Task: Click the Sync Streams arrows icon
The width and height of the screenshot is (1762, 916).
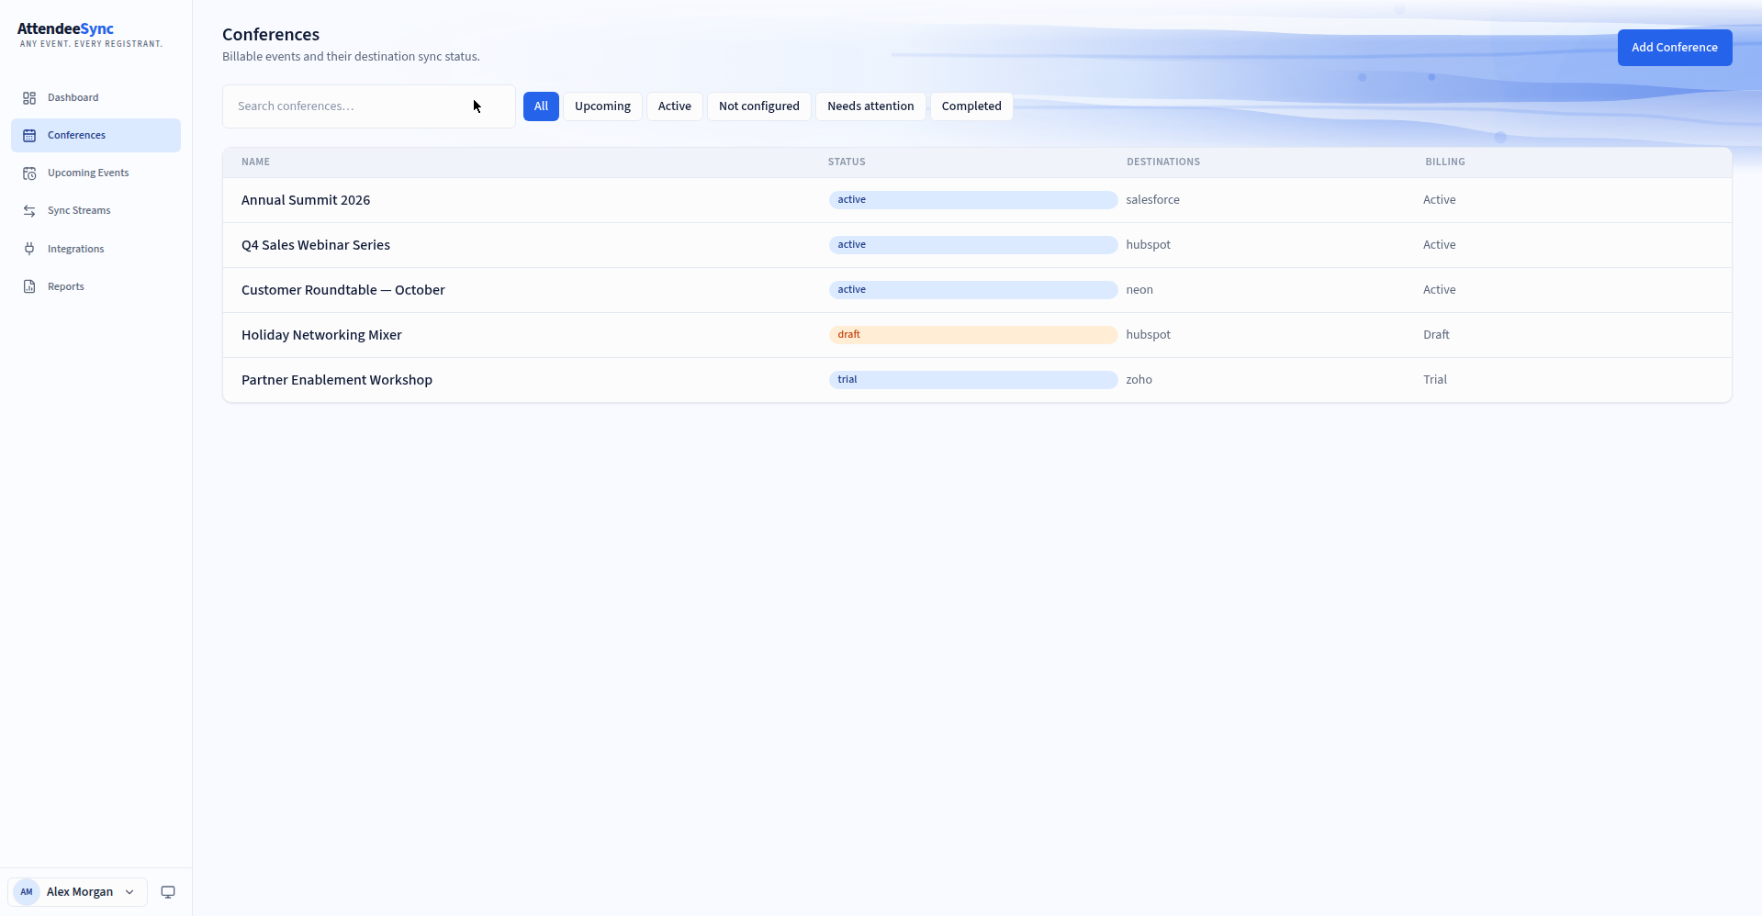Action: pyautogui.click(x=29, y=210)
